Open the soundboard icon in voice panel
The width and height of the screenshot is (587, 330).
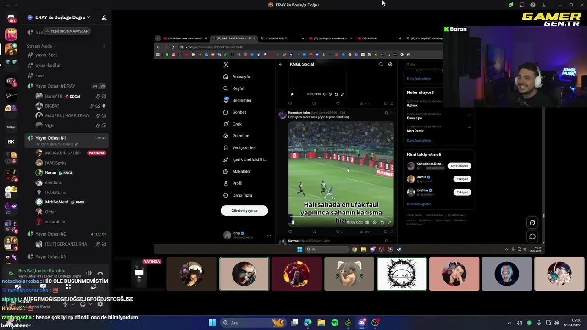pyautogui.click(x=94, y=287)
